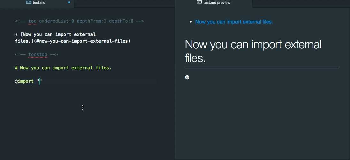Switch to the test.md preview tab
The height and width of the screenshot is (160, 350).
(214, 3)
